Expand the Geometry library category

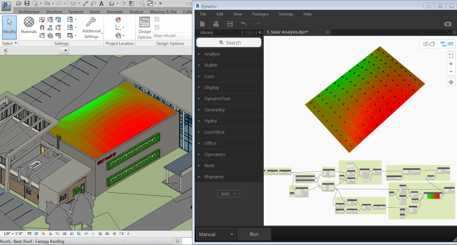pyautogui.click(x=214, y=110)
